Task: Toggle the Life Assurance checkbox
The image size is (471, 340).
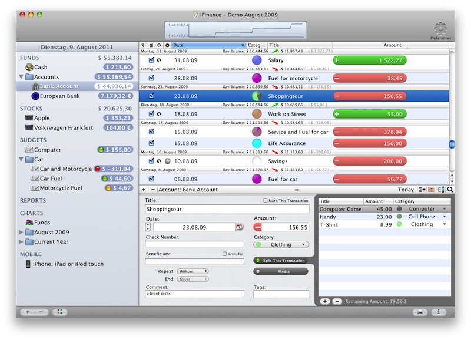Action: [x=151, y=143]
